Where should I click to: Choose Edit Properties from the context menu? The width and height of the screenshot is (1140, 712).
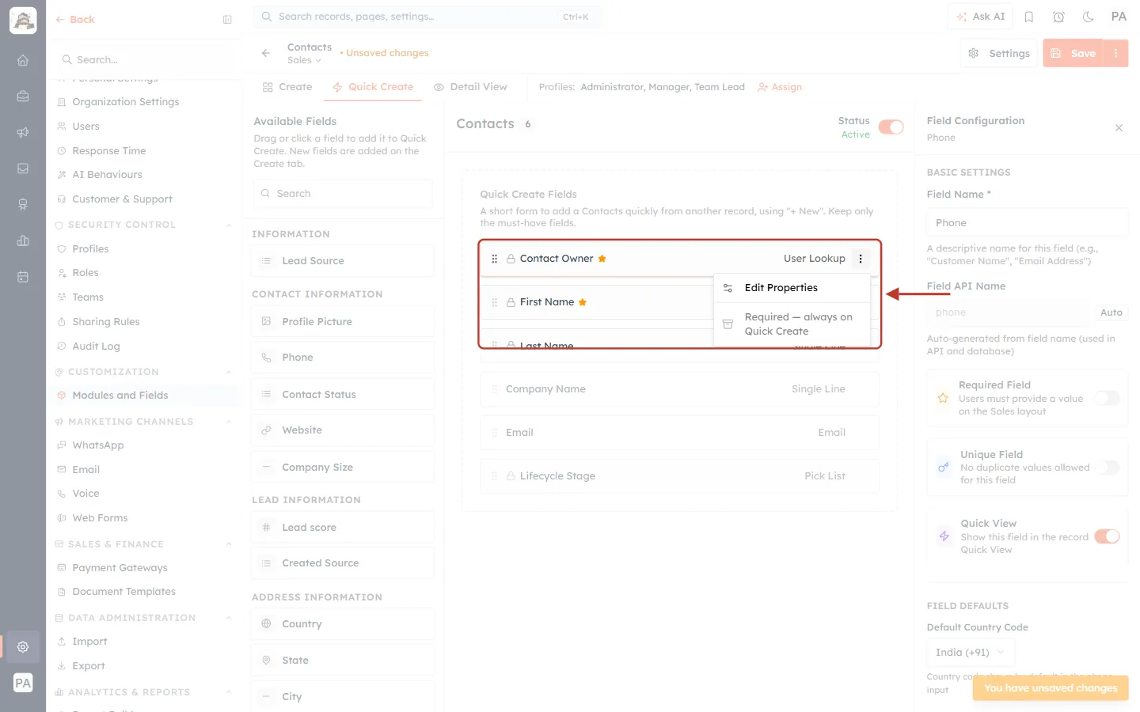click(792, 288)
